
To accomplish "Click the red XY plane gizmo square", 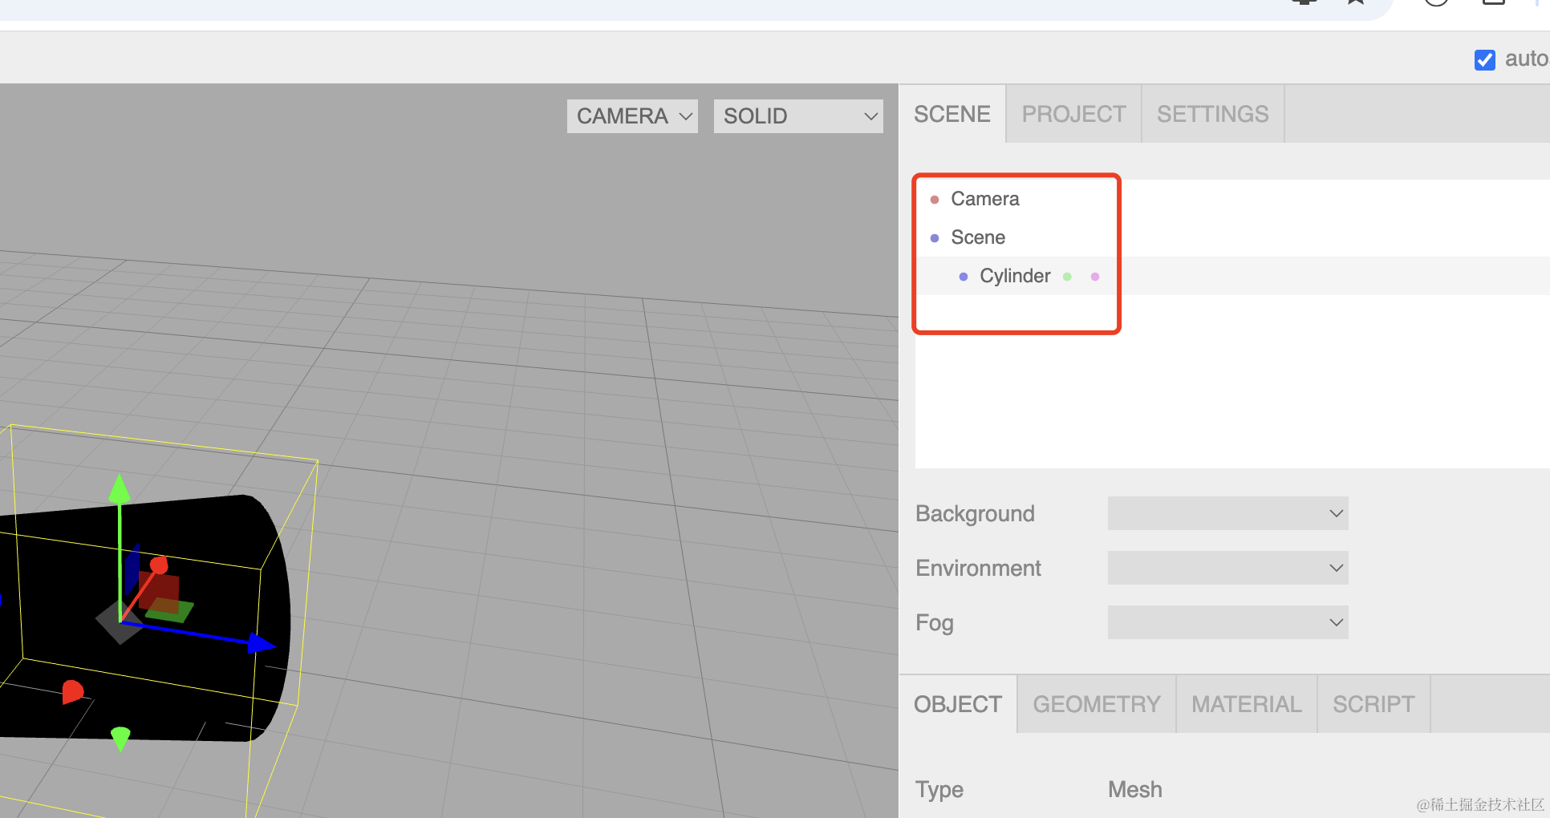I will coord(159,592).
